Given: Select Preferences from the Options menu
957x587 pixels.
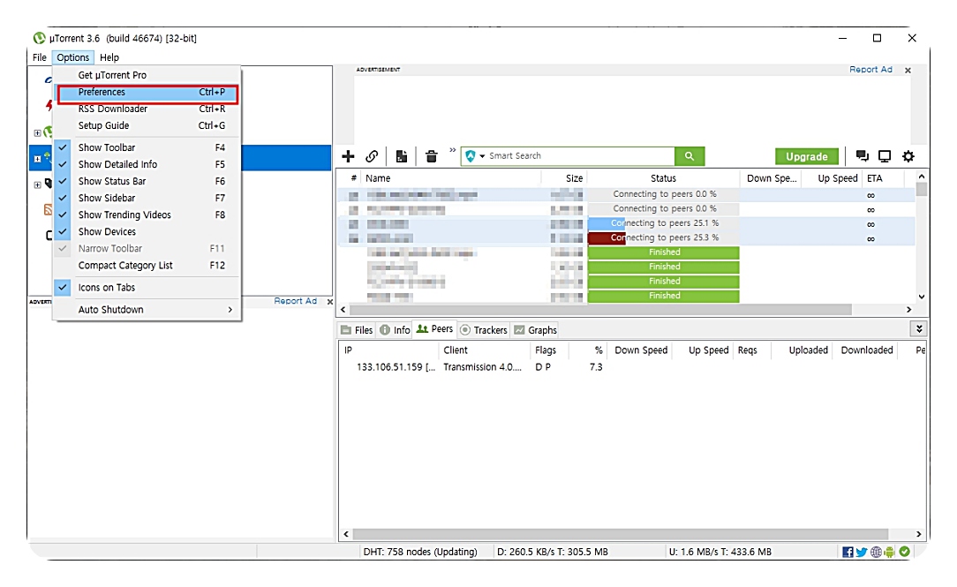Looking at the screenshot, I should (x=147, y=92).
